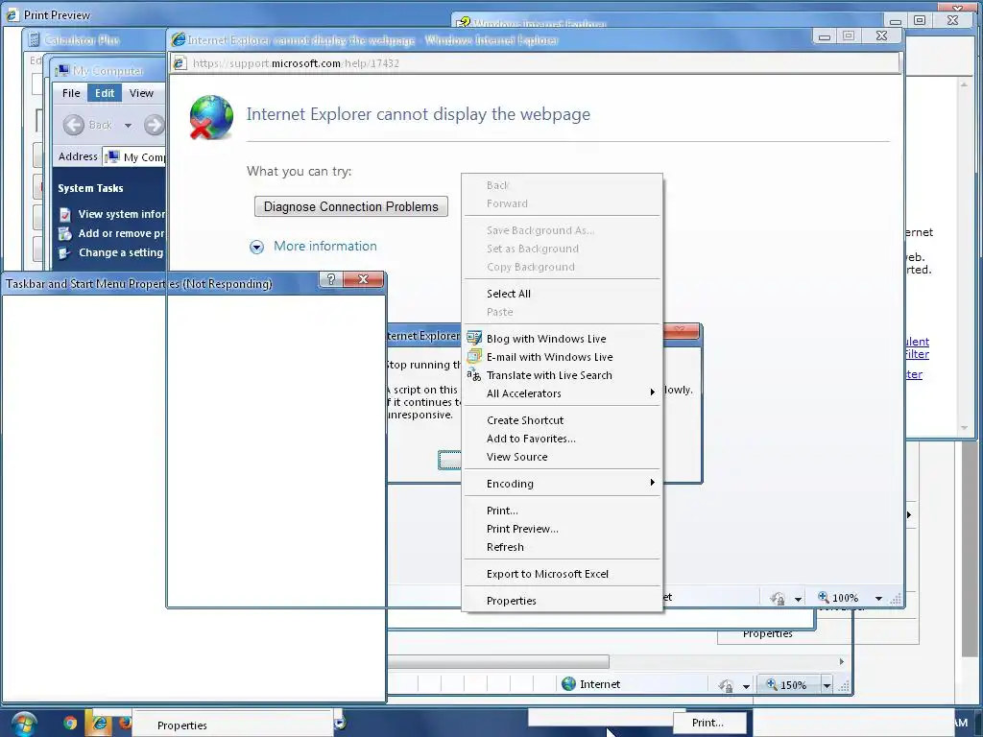Click the E-mail with Windows Live icon
This screenshot has height=737, width=983.
coord(474,357)
